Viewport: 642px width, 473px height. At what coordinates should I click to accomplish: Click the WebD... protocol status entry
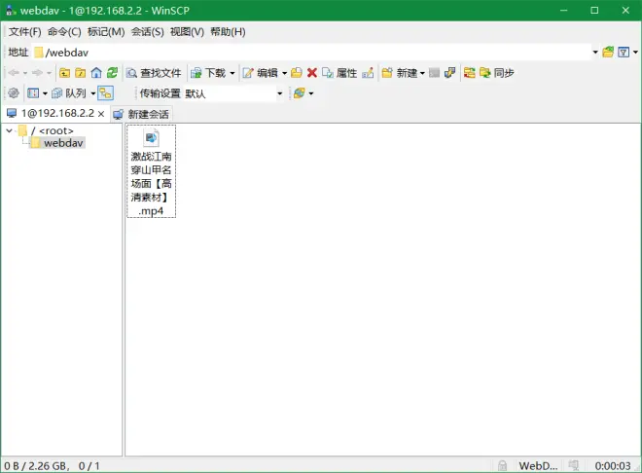[538, 465]
